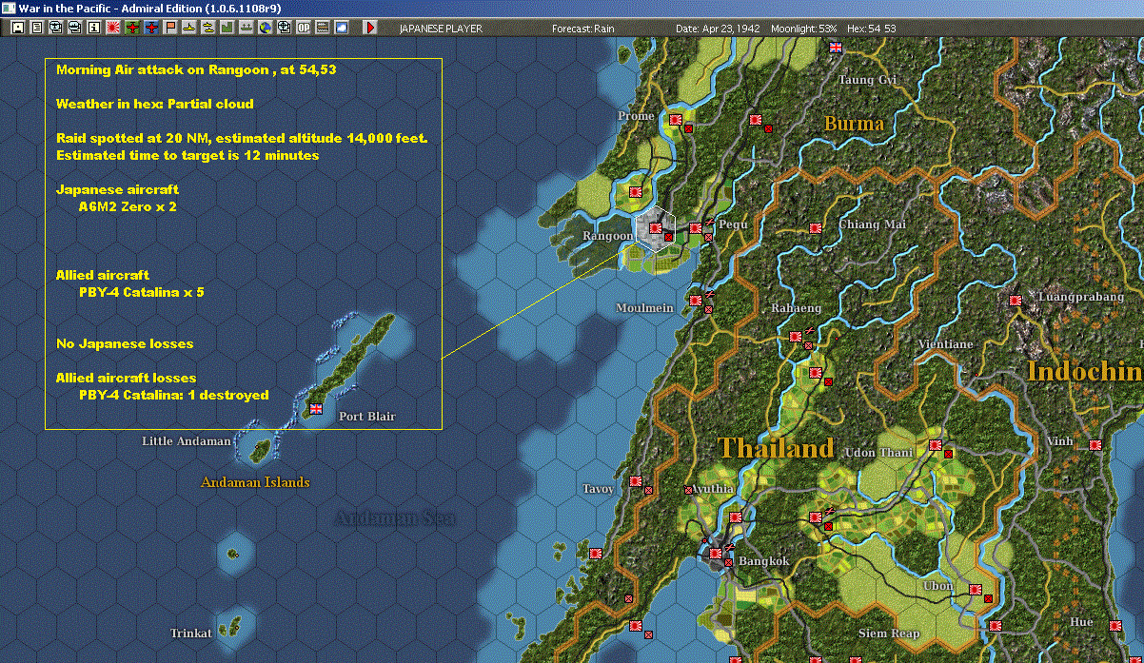
Task: Click the Little Andaman island label
Action: (187, 441)
